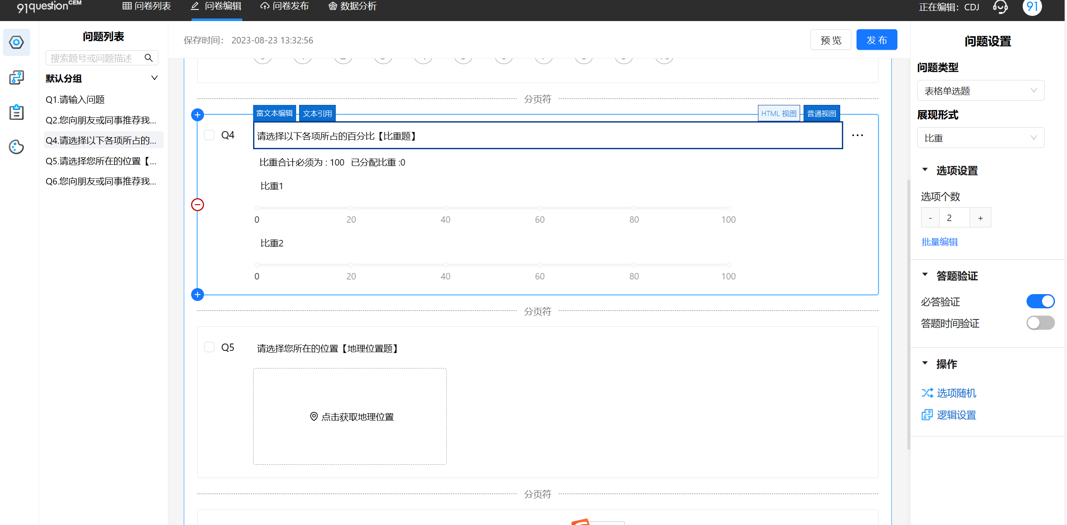Disable the 必答验证 toggle
This screenshot has height=525, width=1067.
1040,301
